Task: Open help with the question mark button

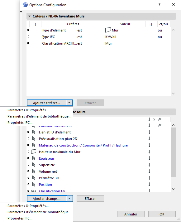Action: click(160, 5)
